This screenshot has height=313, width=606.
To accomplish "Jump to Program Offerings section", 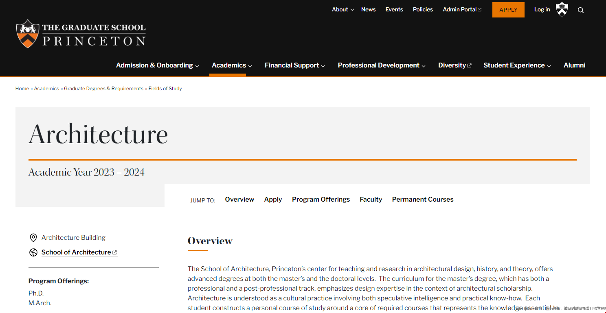I will (x=321, y=199).
